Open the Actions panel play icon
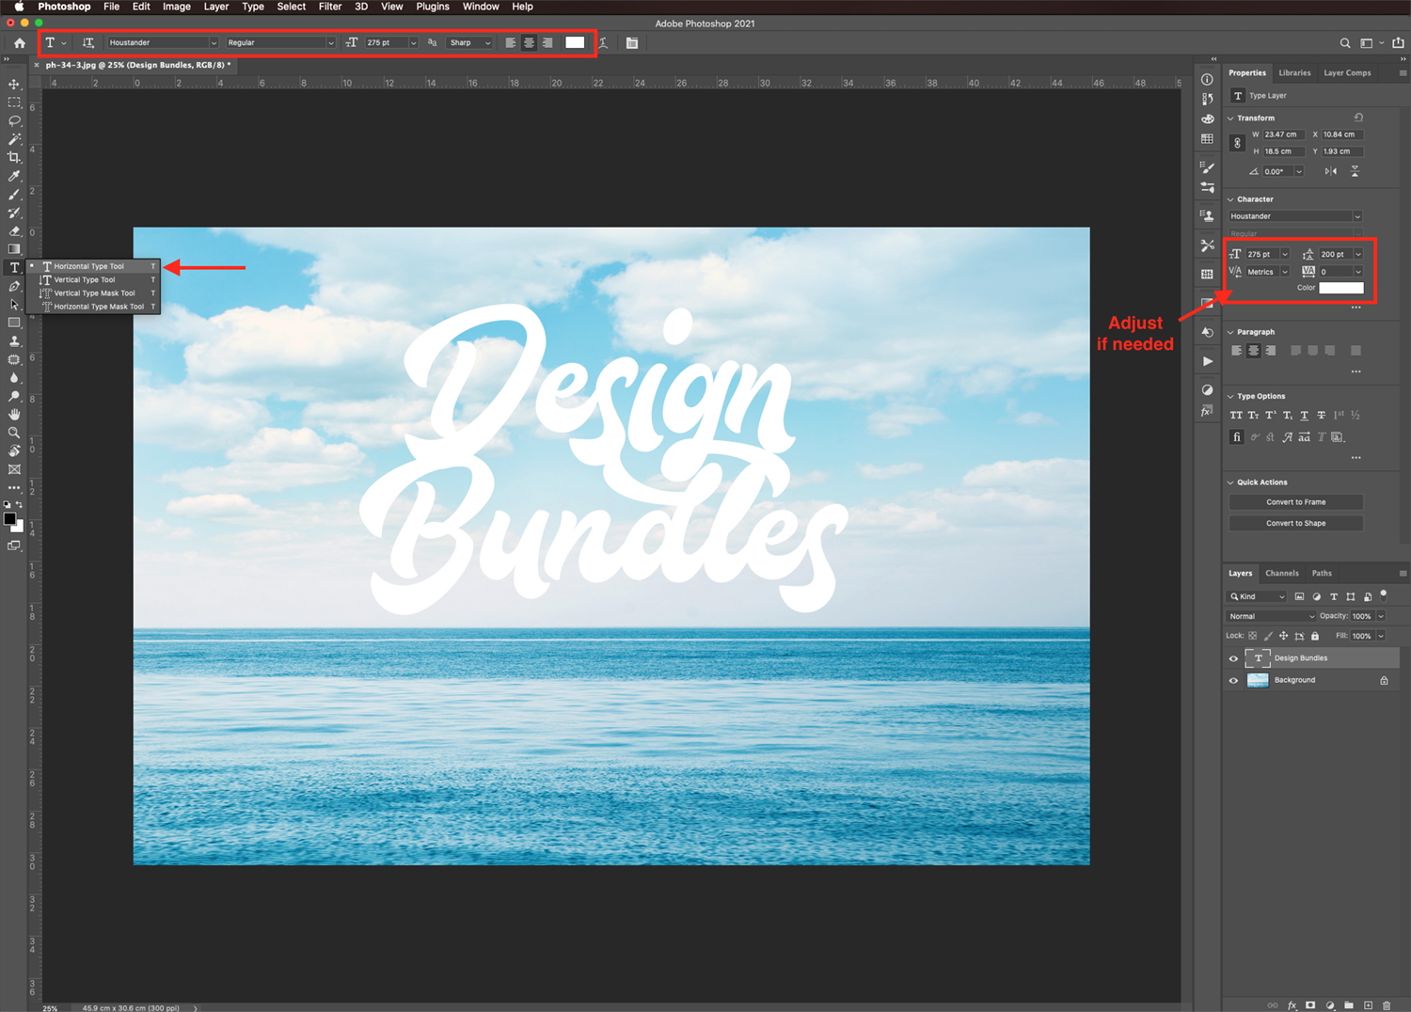Image resolution: width=1411 pixels, height=1012 pixels. coord(1207,361)
